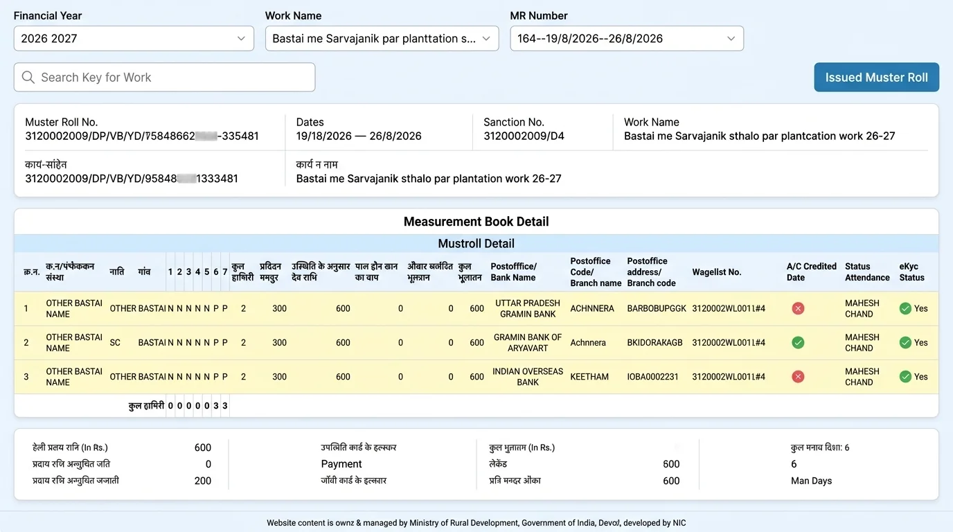Viewport: 953px width, 532px height.
Task: Click eKyc green check in Indian Overseas Bank row
Action: [905, 377]
